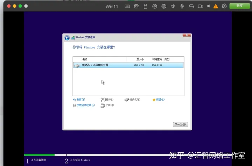Open the hard disk drive icon in toolbar

(x=191, y=6)
